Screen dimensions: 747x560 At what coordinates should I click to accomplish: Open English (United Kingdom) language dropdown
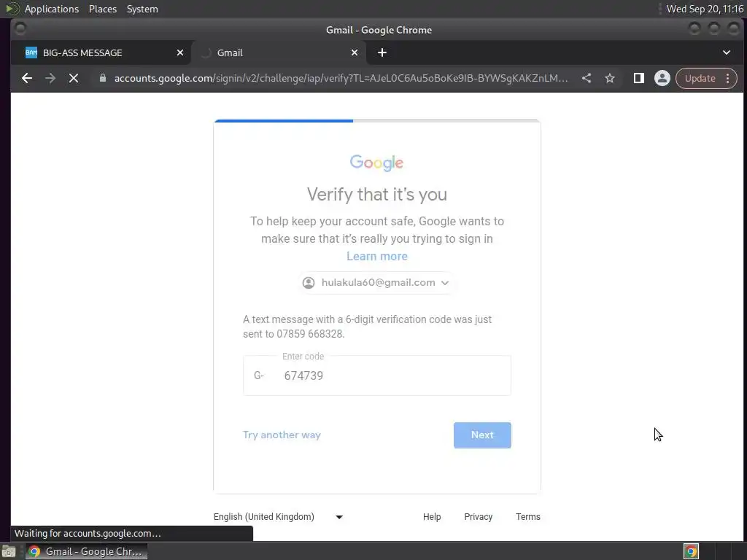point(278,517)
